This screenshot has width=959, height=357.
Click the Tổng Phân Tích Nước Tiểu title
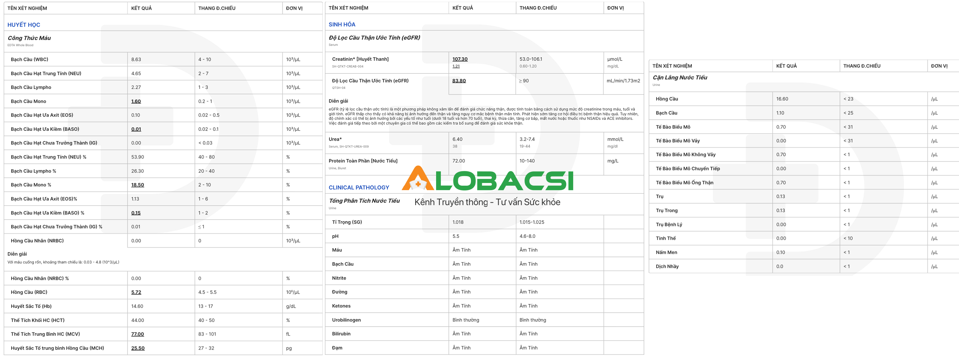click(364, 201)
